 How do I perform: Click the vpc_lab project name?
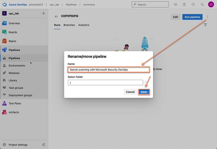pos(14,14)
